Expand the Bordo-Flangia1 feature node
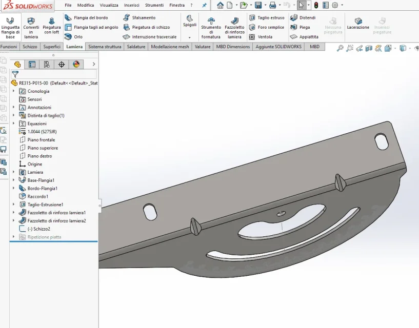The image size is (419, 328). pos(14,188)
